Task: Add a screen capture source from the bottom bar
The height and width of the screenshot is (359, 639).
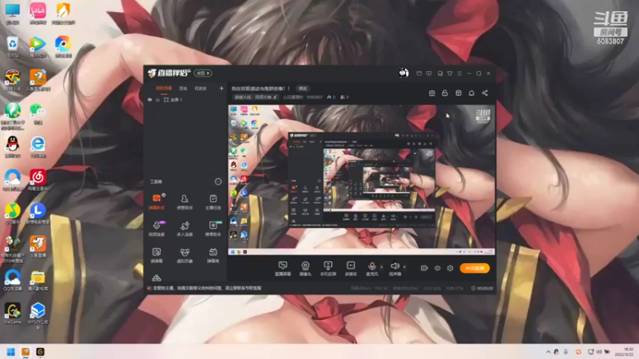Action: tap(283, 269)
